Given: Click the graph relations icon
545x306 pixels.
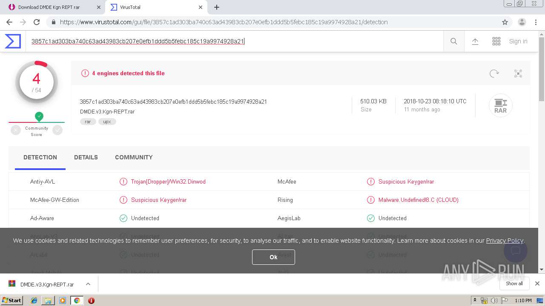Looking at the screenshot, I should (518, 74).
